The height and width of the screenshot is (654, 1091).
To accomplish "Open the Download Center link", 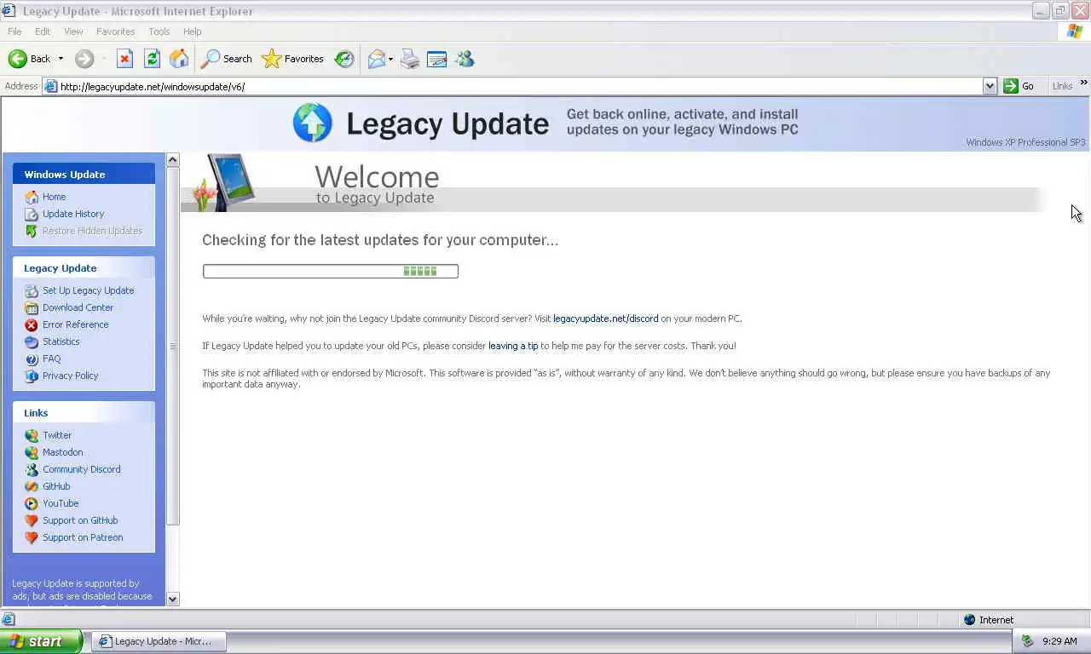I will tap(78, 307).
